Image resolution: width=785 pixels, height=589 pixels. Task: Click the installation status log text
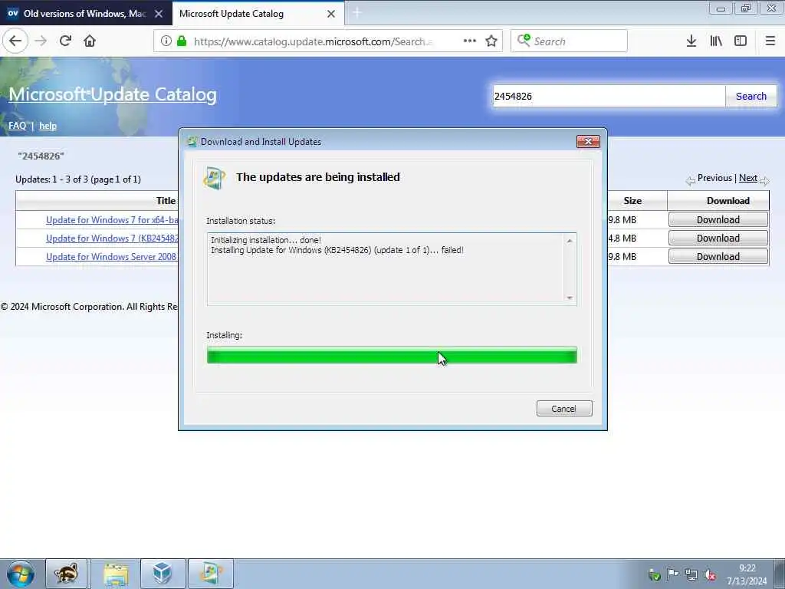(x=337, y=245)
